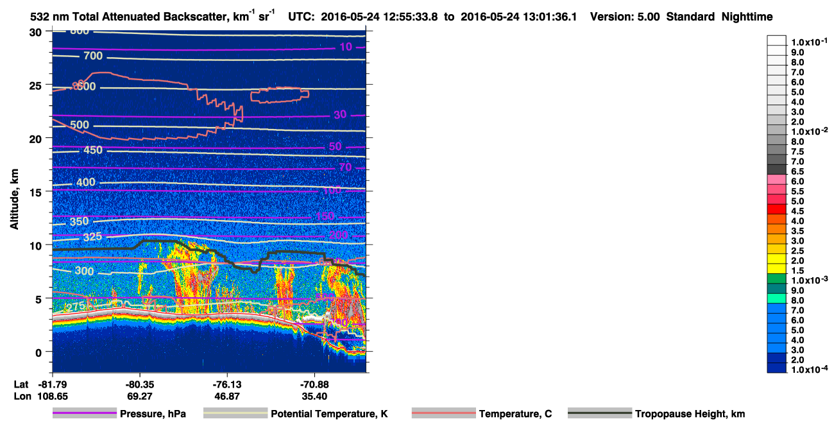Screen dimensions: 834x428
Task: Click the dark tropopause line sample in legend
Action: click(x=600, y=413)
